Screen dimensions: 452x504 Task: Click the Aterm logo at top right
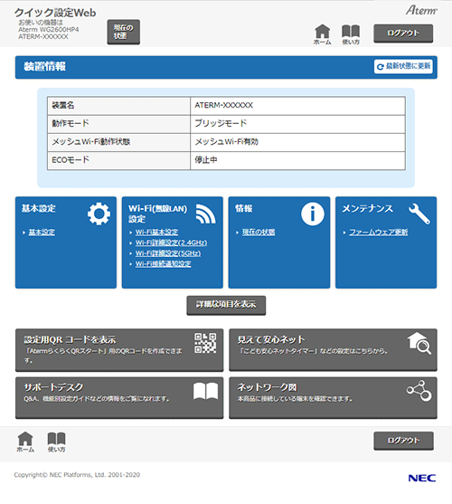pos(421,10)
